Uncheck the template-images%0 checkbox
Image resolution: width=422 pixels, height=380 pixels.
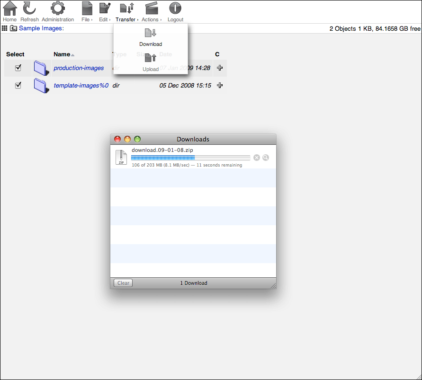coord(18,85)
